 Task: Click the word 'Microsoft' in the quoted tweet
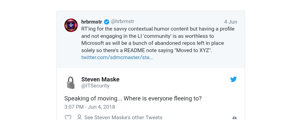click(93, 43)
